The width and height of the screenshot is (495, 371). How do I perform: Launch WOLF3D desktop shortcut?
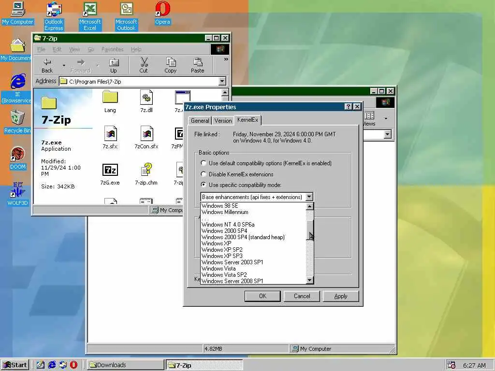coord(18,194)
